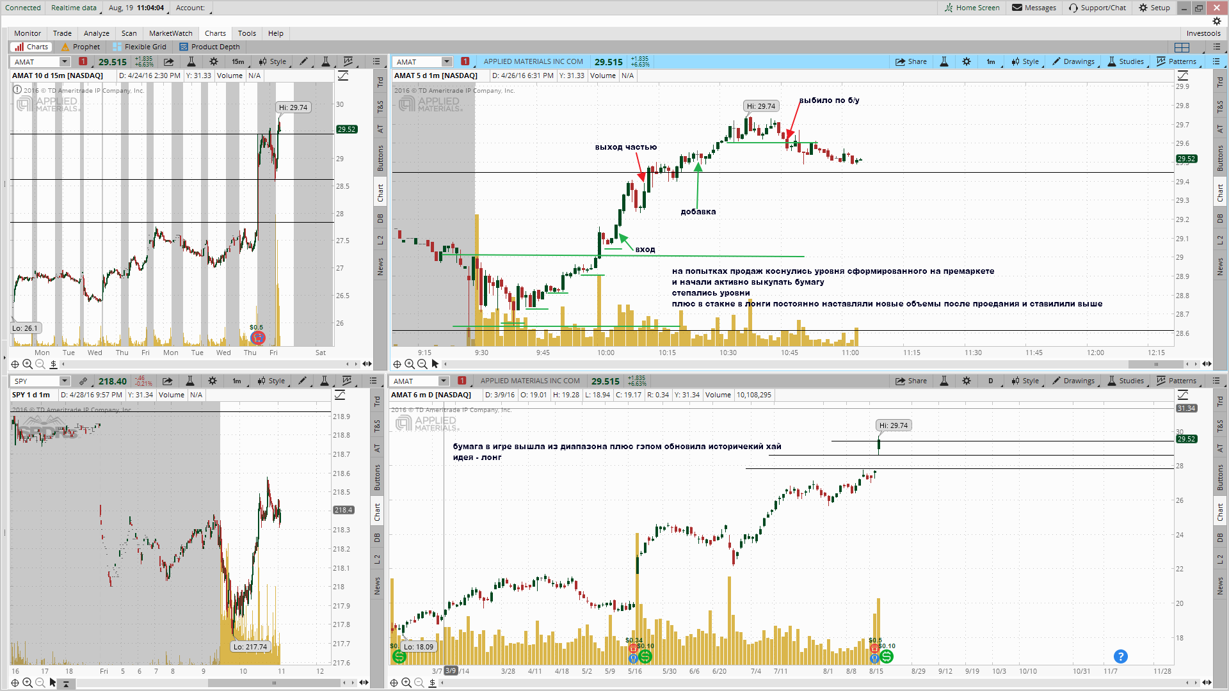Toggle the News side panel of the AMAT 15m chart
Viewport: 1229px width, 691px height.
380,267
